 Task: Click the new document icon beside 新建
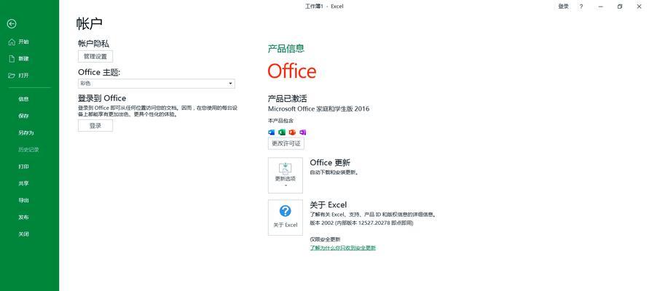[12, 59]
